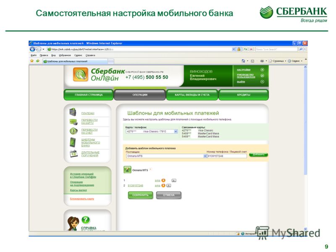
Task: Open the ПЛАТЕЖИ sidebar link
Action: pyautogui.click(x=88, y=113)
